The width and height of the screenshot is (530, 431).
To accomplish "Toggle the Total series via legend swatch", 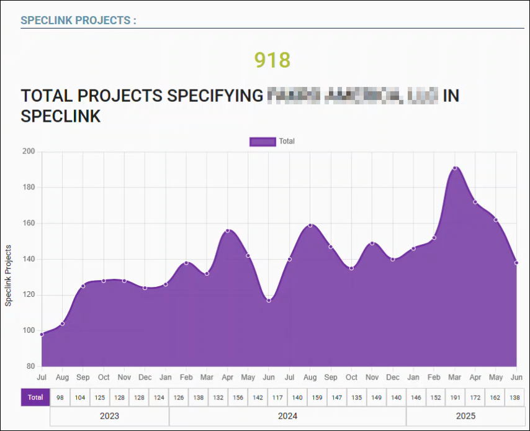I will click(x=263, y=142).
